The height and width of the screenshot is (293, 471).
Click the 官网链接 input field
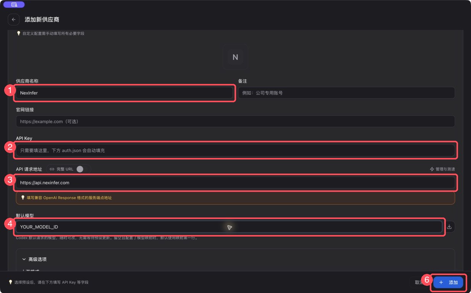pyautogui.click(x=235, y=121)
